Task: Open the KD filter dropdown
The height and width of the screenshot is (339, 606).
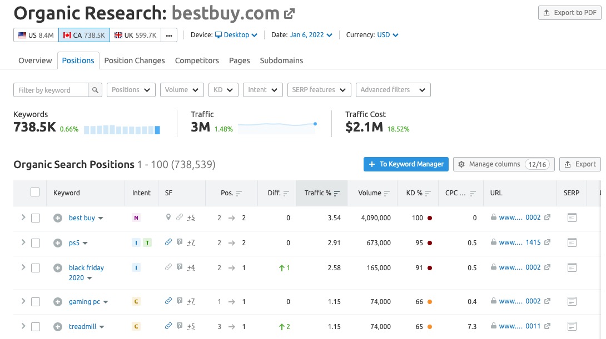Action: tap(223, 90)
